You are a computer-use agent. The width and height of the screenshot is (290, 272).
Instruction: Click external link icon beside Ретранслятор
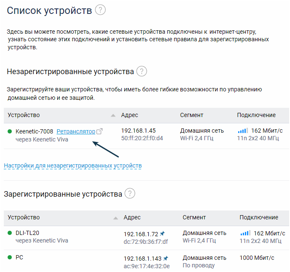click(x=99, y=131)
